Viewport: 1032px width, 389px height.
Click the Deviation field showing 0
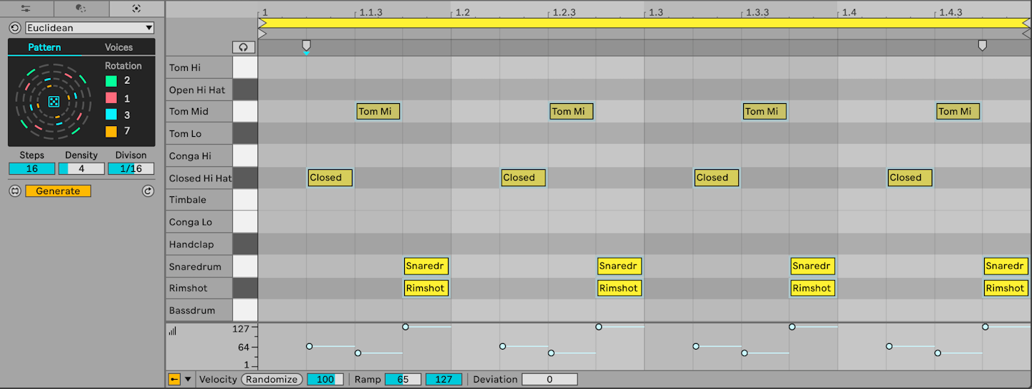pos(549,379)
